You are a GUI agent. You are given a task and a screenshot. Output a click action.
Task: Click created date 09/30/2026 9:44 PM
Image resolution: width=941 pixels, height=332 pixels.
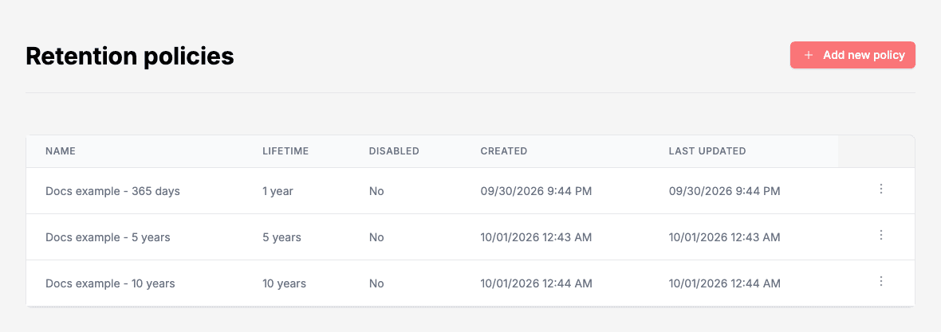[537, 191]
